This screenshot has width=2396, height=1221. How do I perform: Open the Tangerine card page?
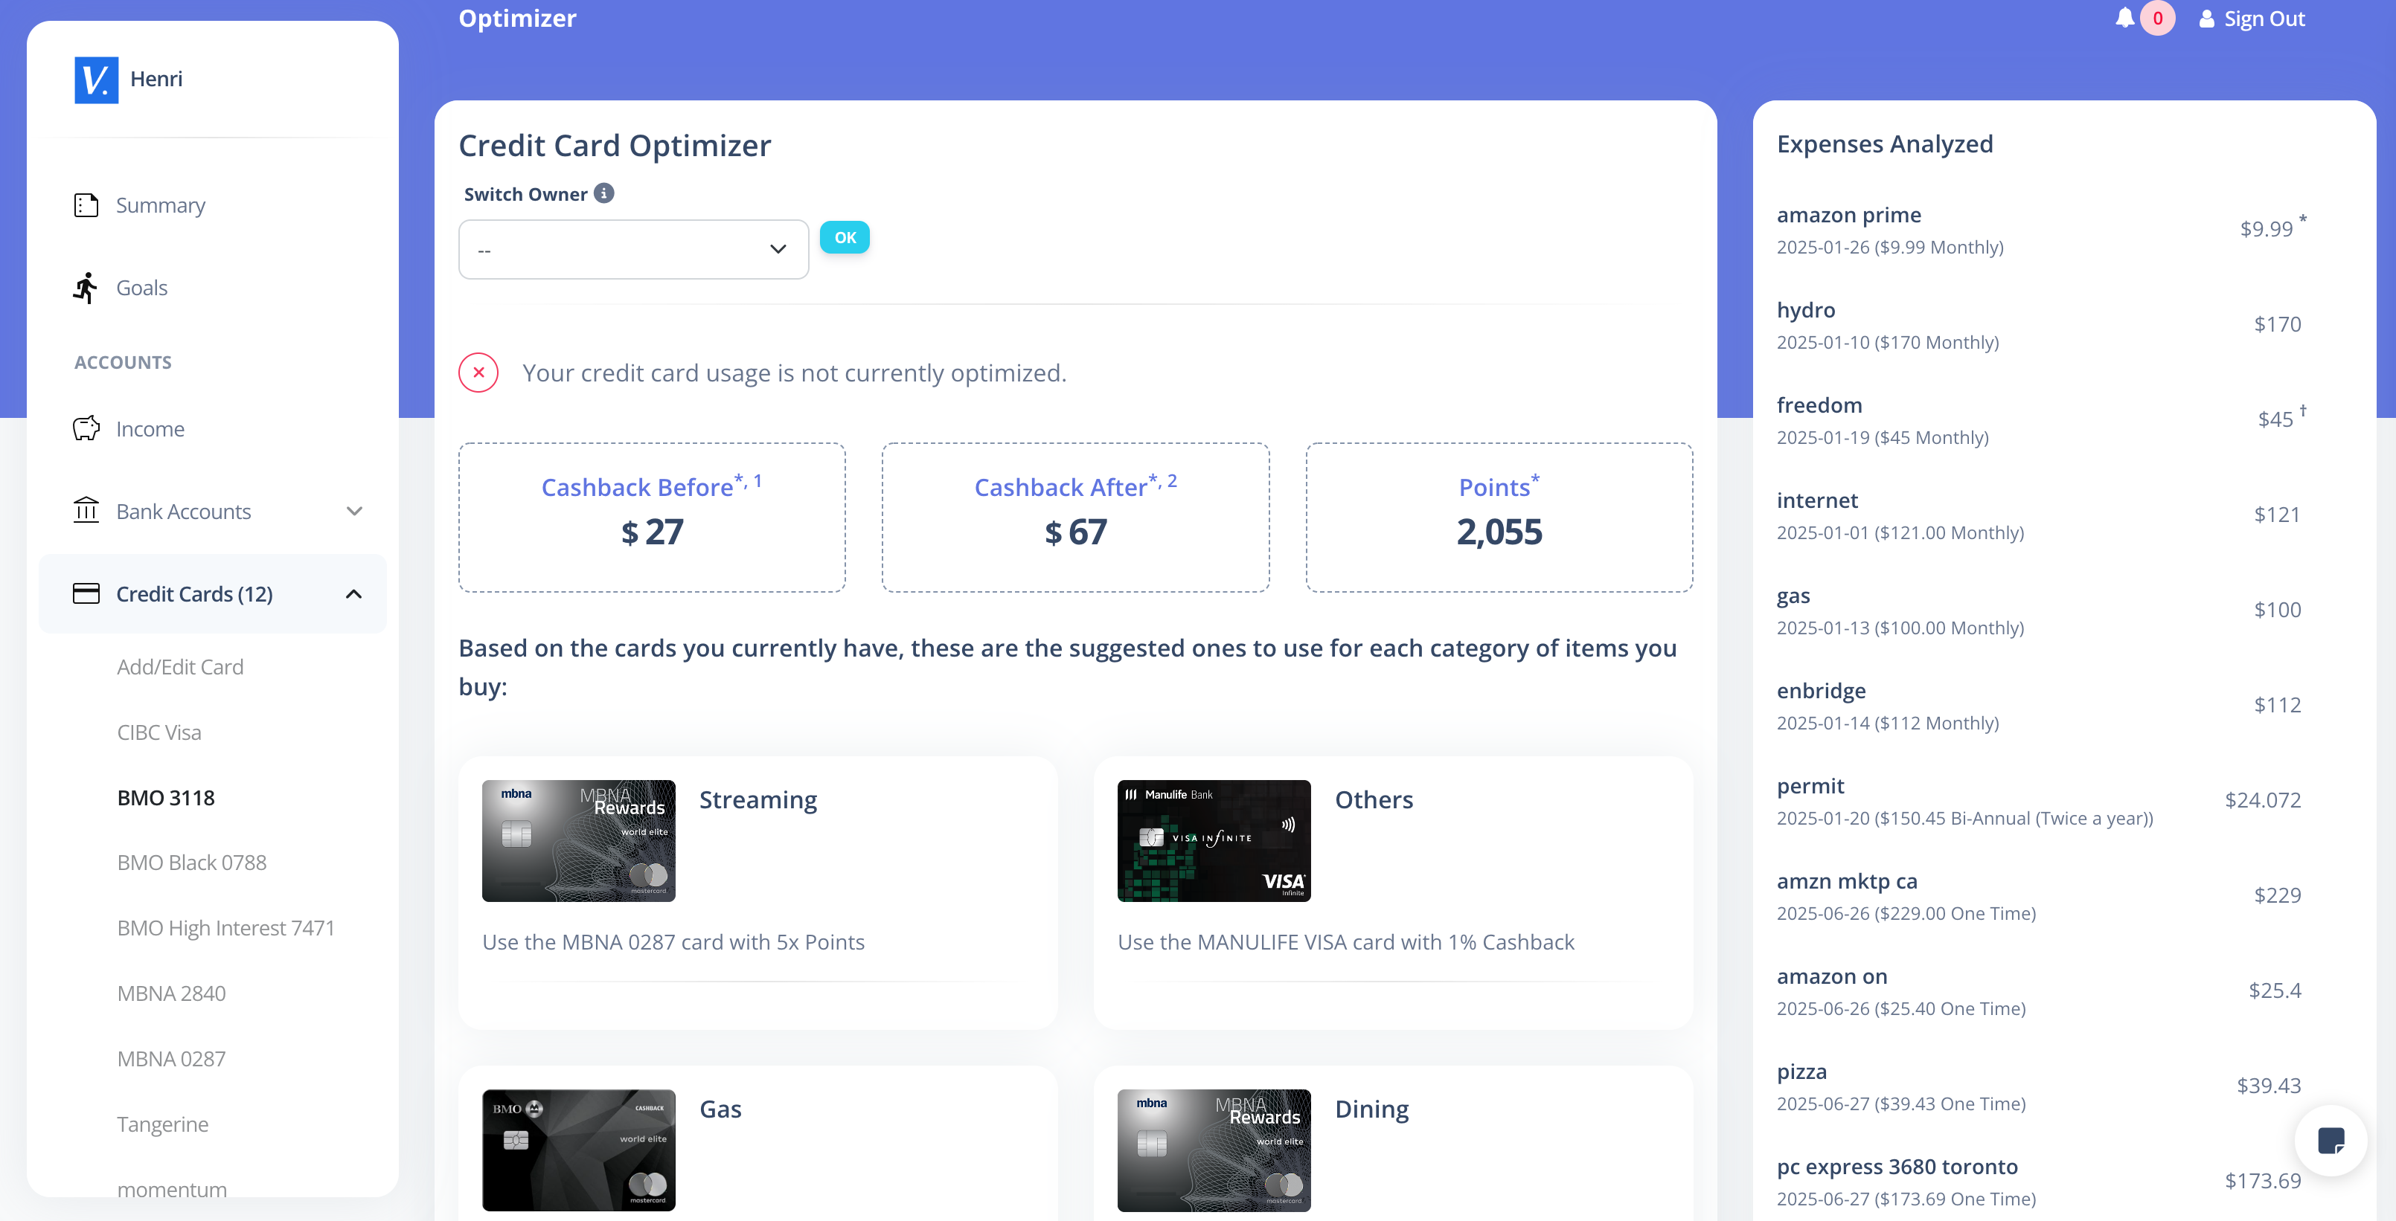[x=163, y=1124]
